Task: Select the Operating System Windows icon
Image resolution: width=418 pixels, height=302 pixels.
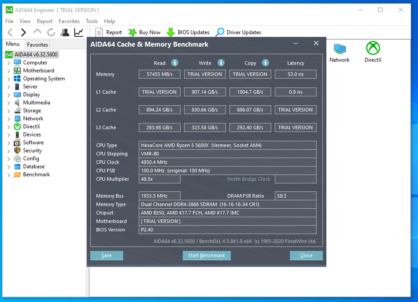Action: tap(17, 79)
